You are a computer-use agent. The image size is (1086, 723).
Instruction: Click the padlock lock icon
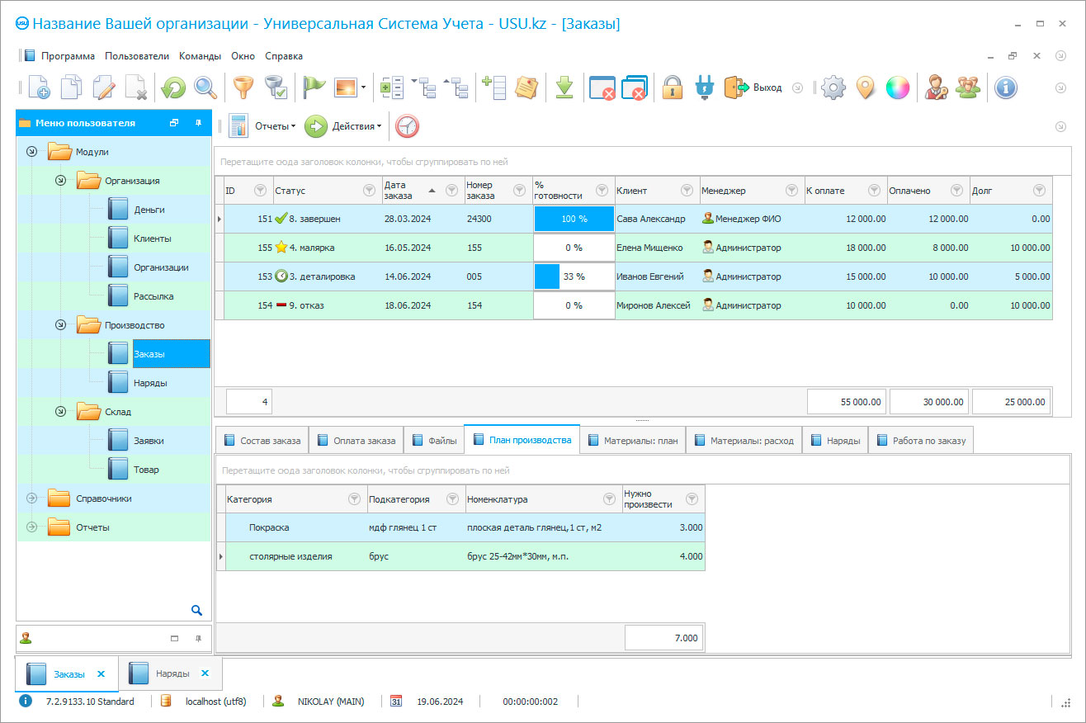pyautogui.click(x=673, y=87)
